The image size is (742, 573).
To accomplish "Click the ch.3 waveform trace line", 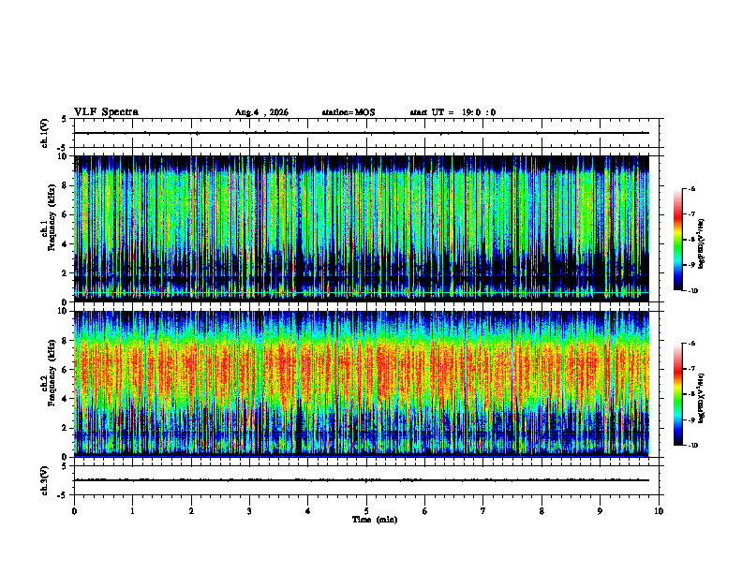I will [362, 480].
